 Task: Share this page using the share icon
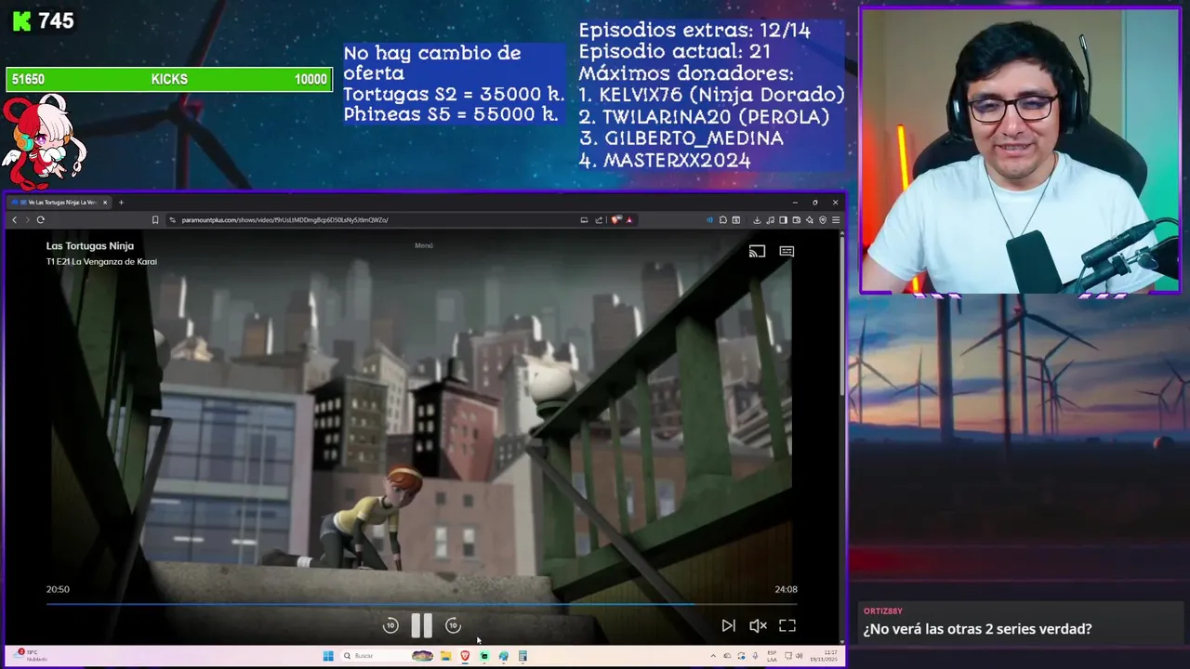[599, 220]
